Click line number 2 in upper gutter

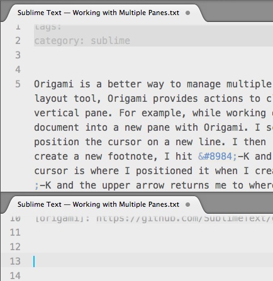(18, 41)
